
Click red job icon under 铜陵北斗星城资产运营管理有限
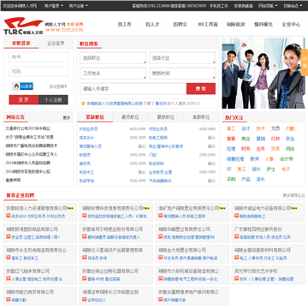[85, 258]
